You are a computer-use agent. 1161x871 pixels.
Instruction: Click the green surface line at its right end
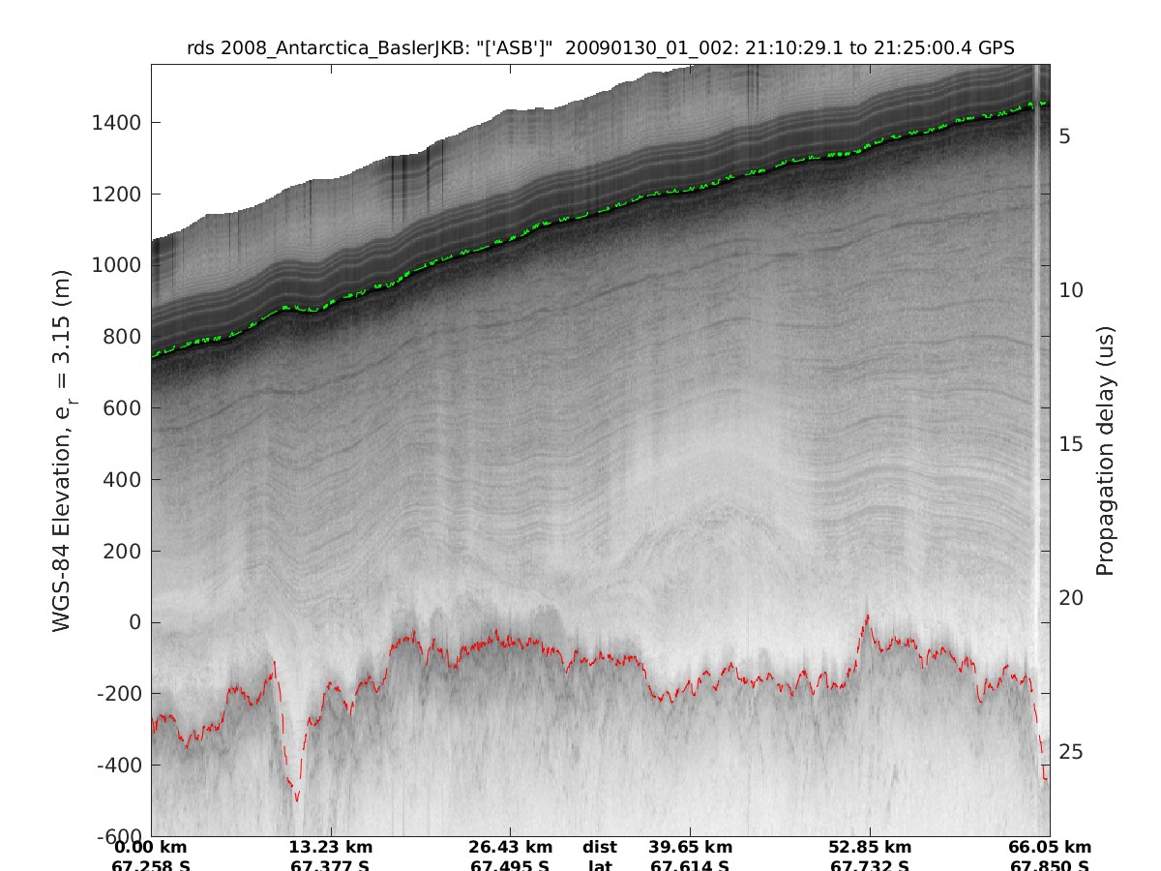click(x=1041, y=103)
